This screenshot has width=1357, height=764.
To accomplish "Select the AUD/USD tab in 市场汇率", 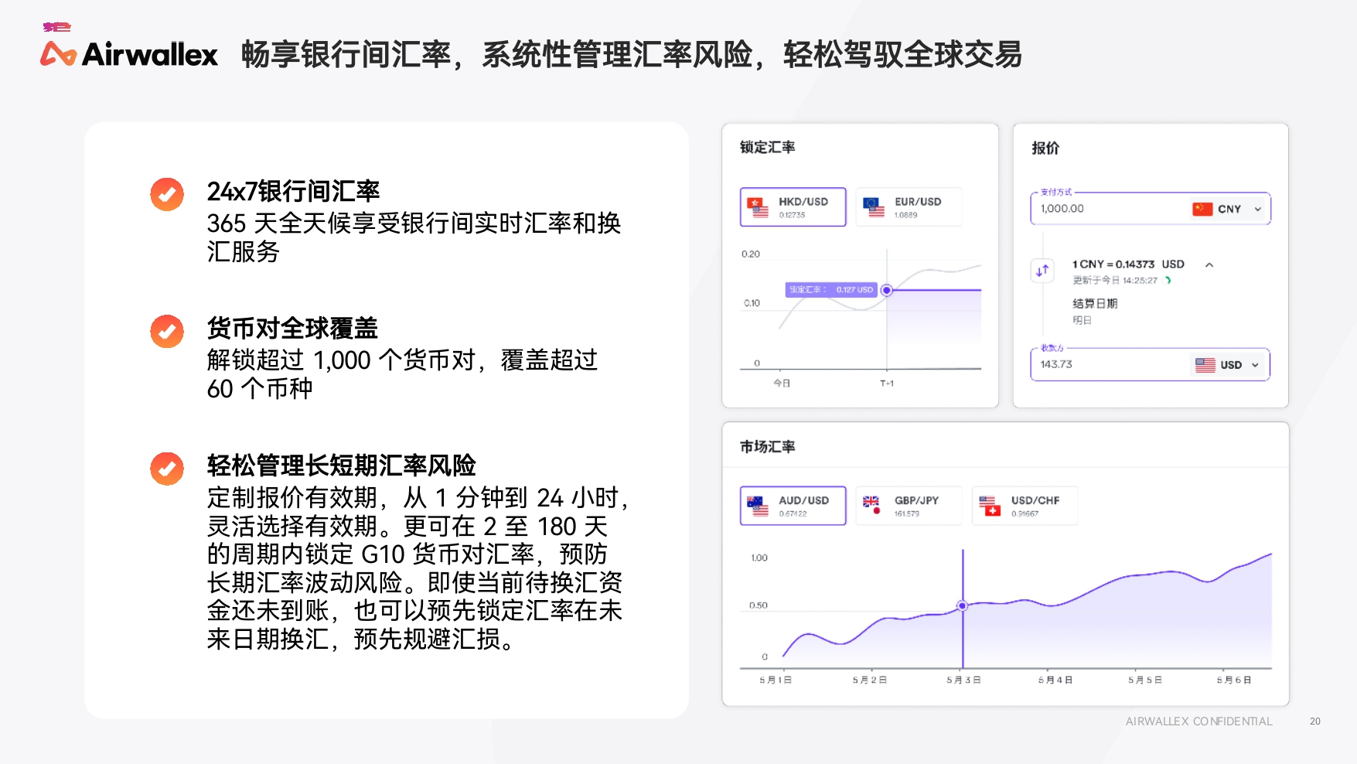I will [x=793, y=505].
